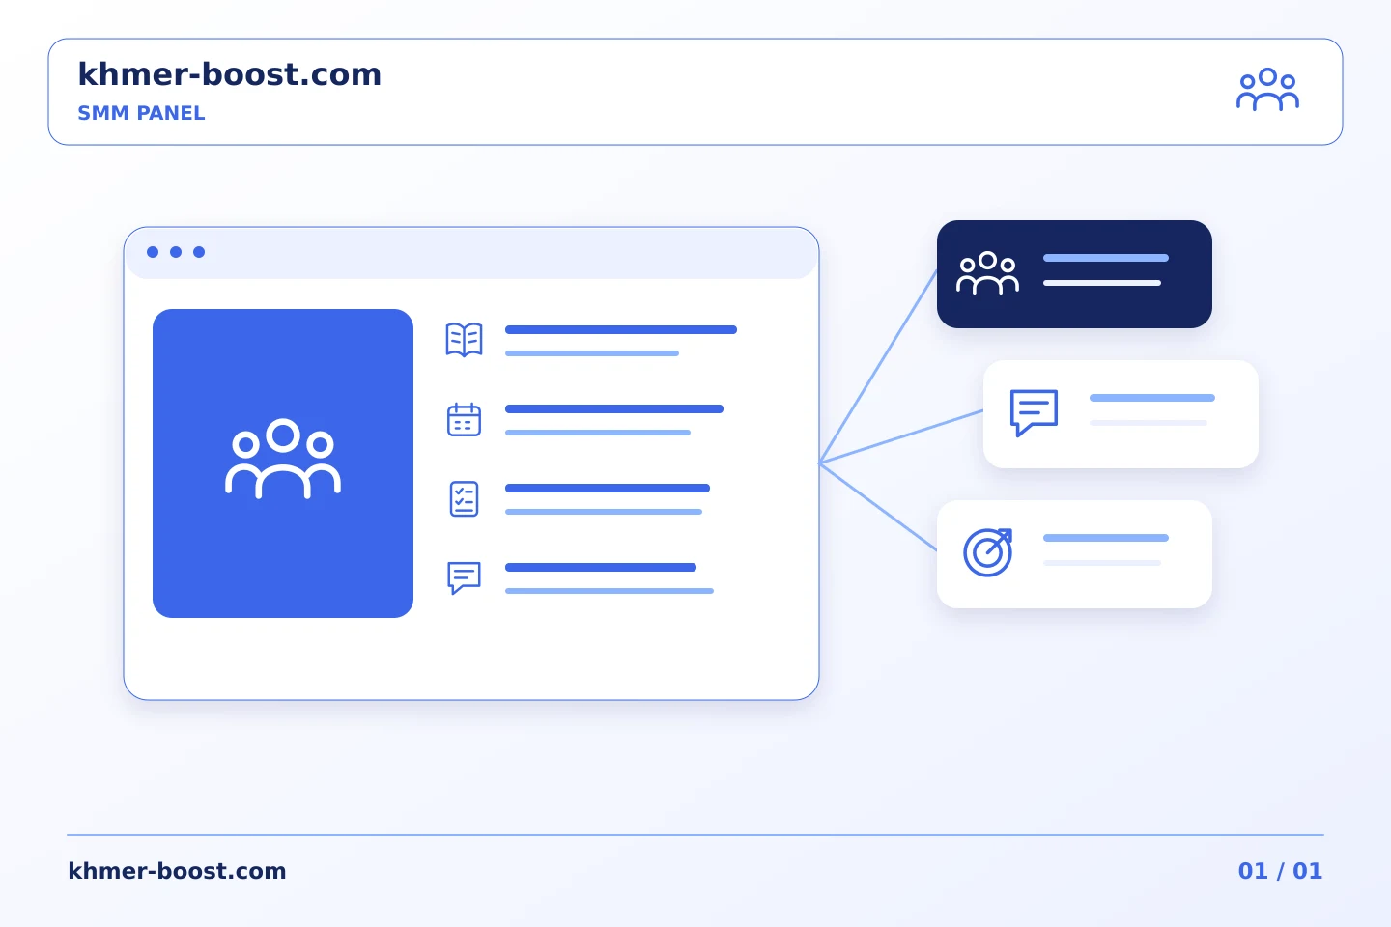Click footer khmer-boost.com text
The image size is (1391, 927).
tap(177, 871)
